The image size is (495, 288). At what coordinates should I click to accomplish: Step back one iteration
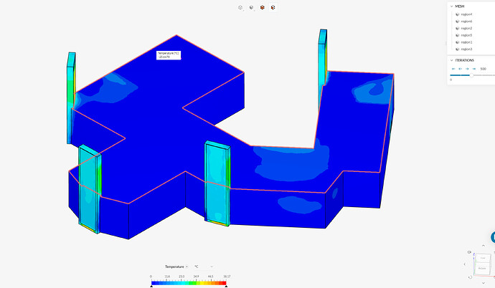[461, 69]
